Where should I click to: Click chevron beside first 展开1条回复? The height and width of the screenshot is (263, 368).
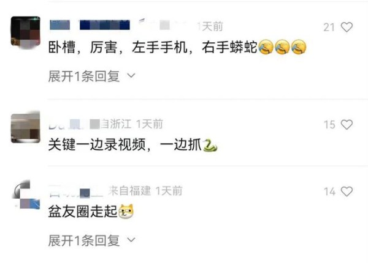131,76
